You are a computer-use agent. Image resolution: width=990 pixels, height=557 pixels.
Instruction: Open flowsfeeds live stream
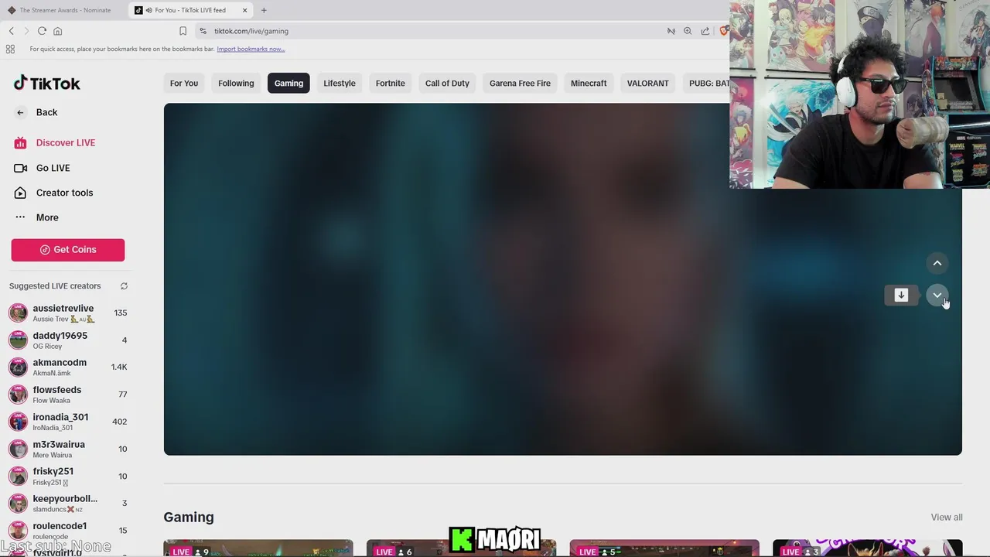[x=68, y=395]
